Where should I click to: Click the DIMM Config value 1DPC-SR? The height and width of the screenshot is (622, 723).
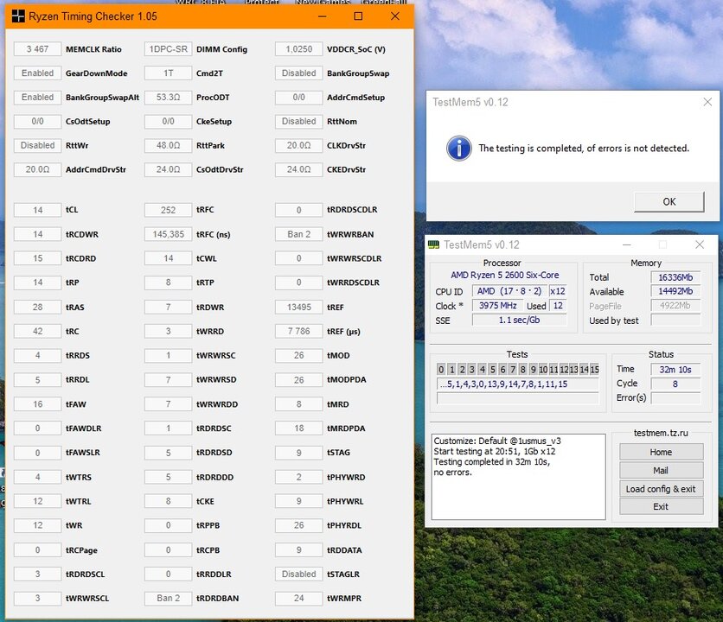click(169, 49)
